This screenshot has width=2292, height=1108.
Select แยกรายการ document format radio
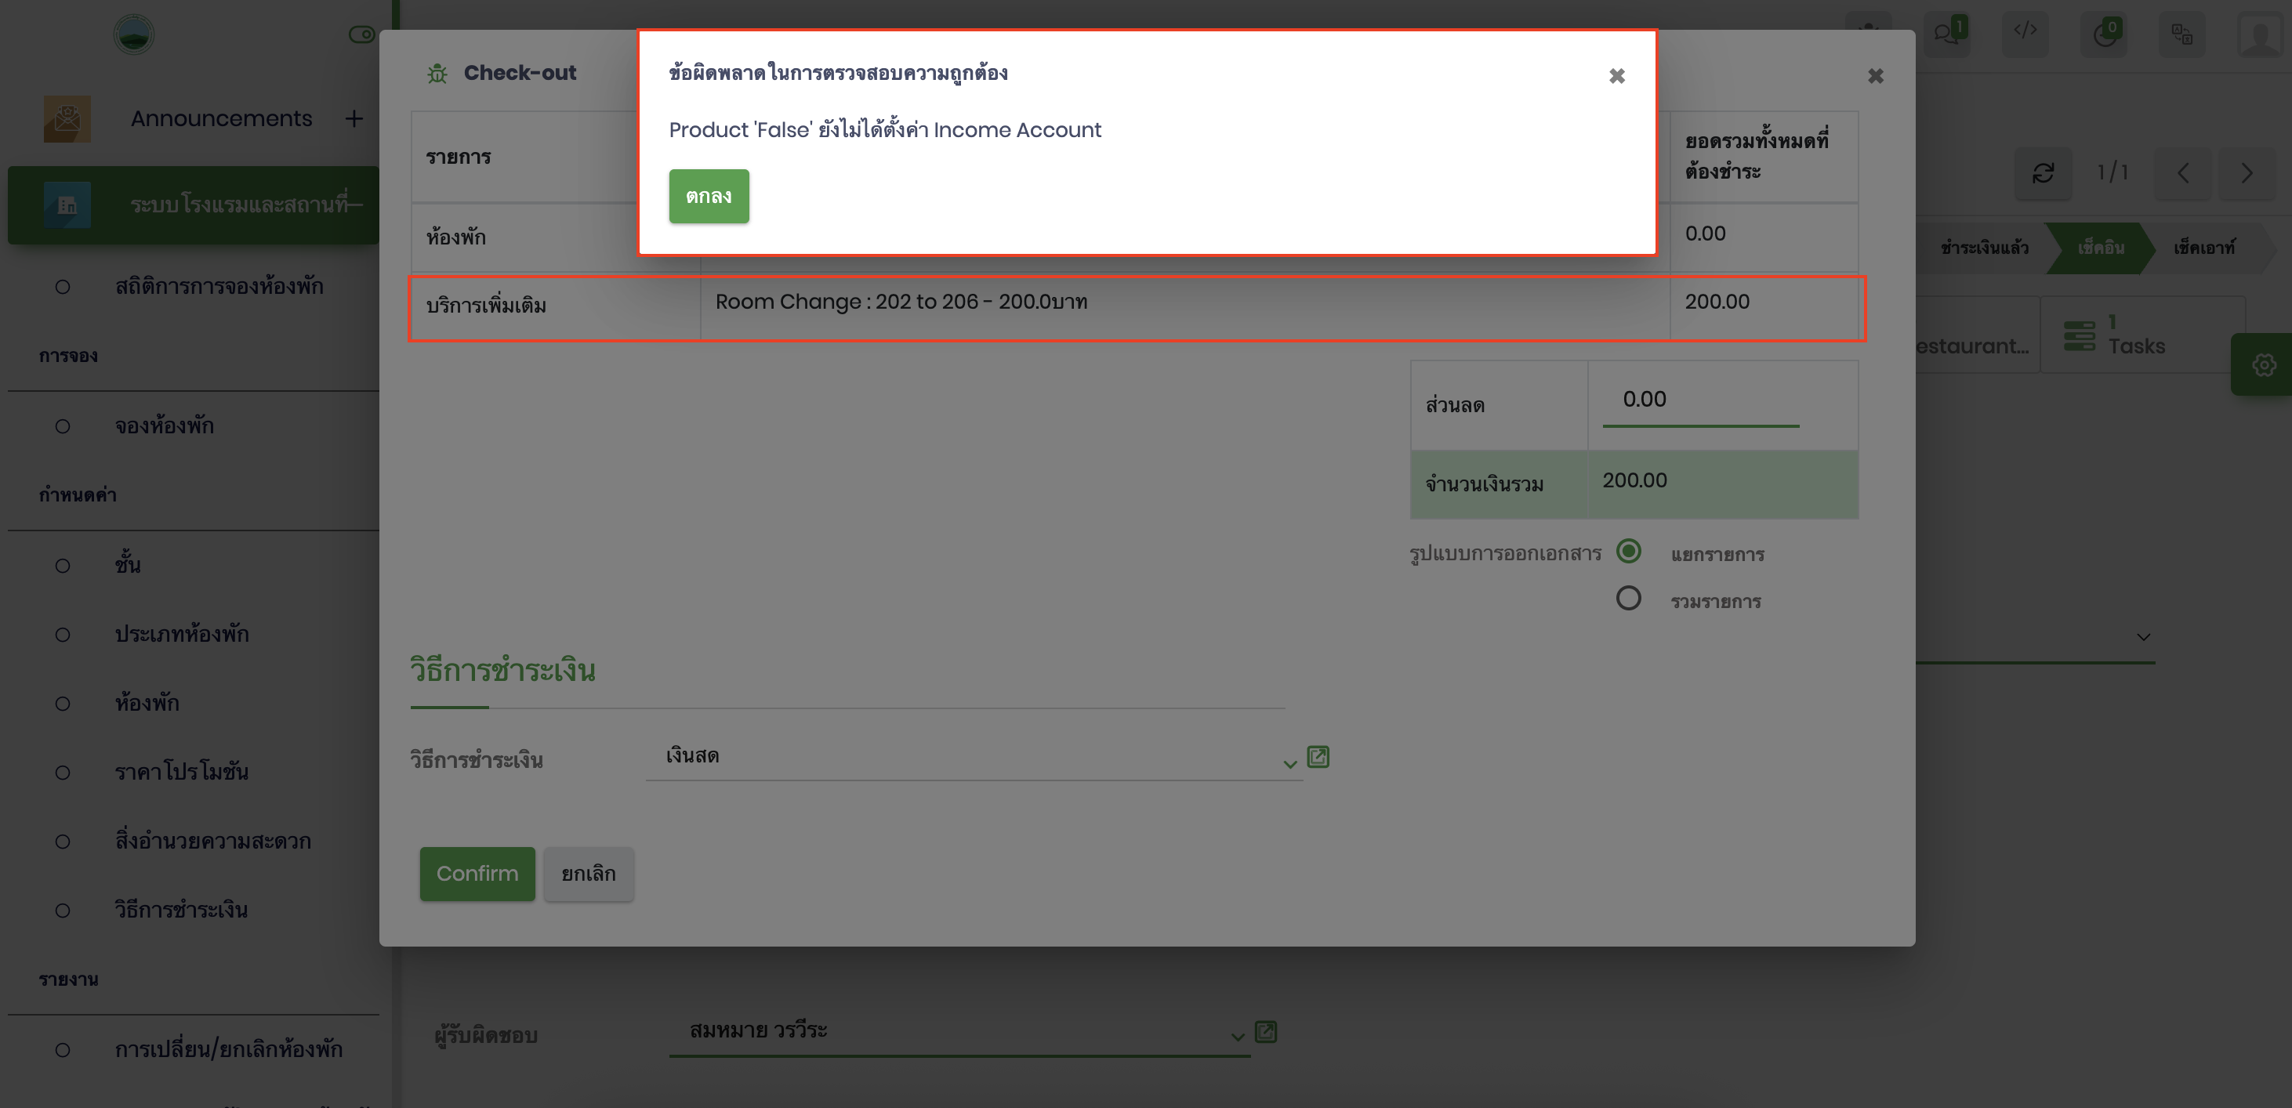coord(1628,552)
